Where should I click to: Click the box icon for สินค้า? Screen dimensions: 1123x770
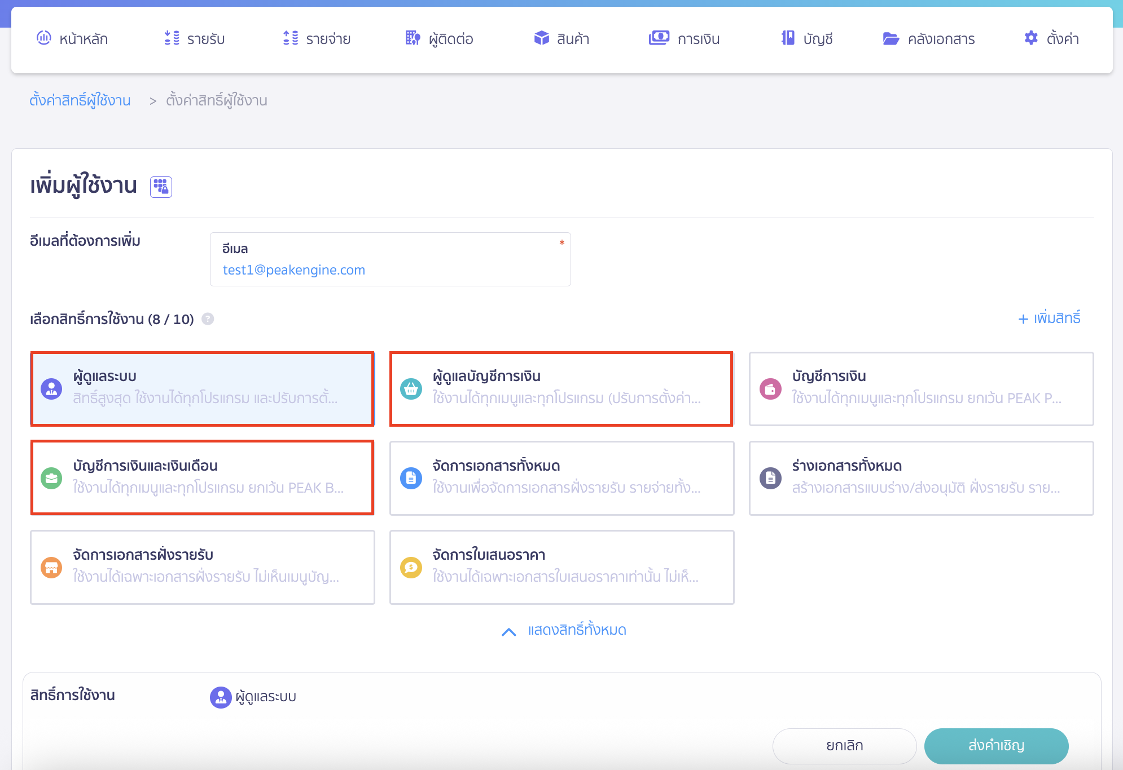pyautogui.click(x=541, y=38)
